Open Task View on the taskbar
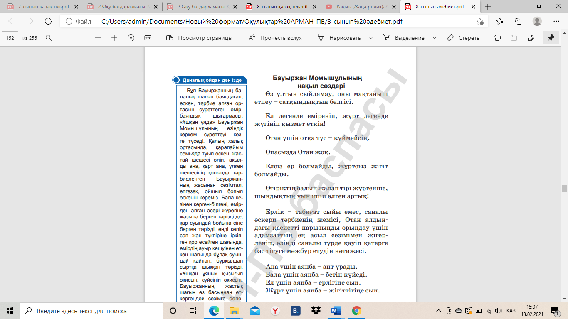Screen dimensions: 568x319 193,311
